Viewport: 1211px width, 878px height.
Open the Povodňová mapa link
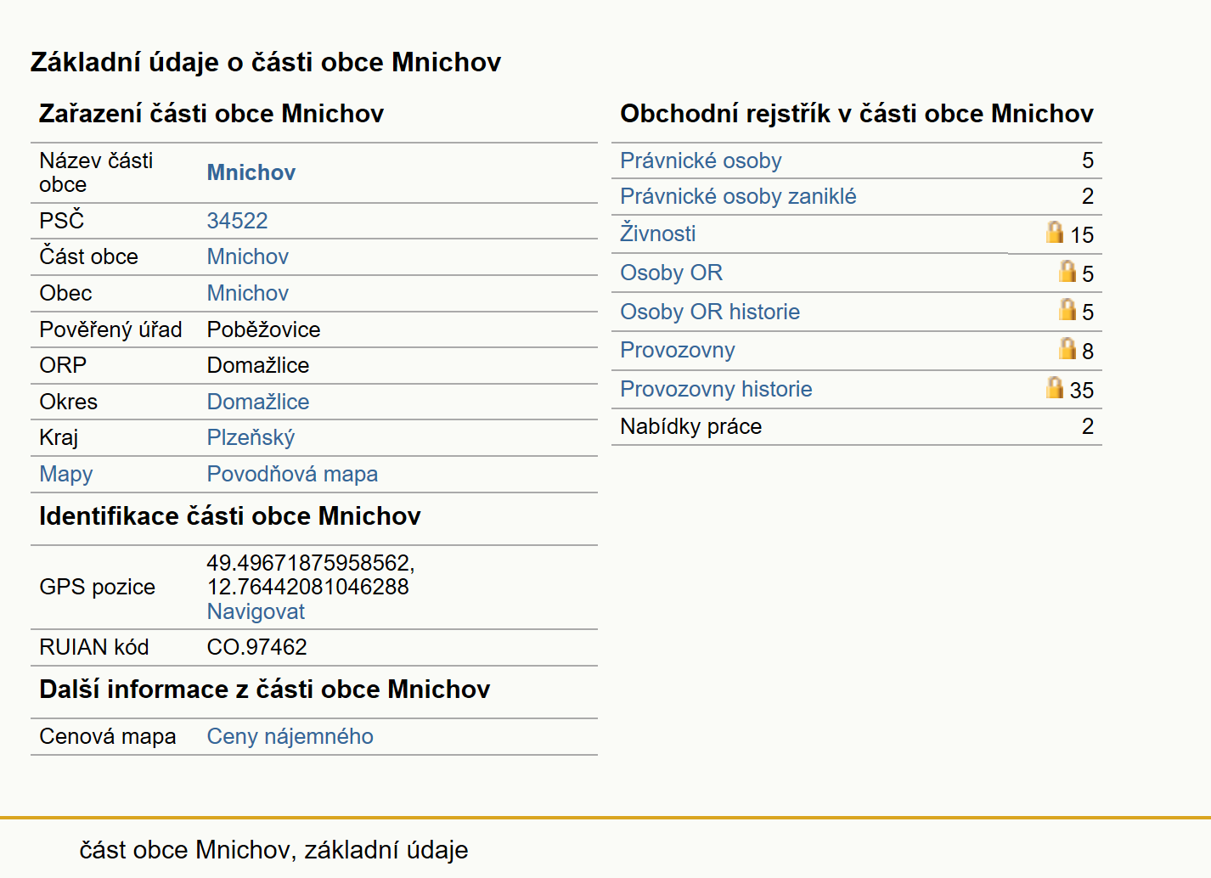coord(292,474)
